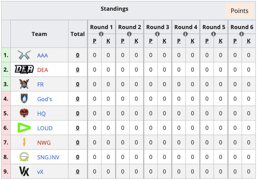Click the Round 2 info icon
Image resolution: width=257 pixels, height=180 pixels.
pyautogui.click(x=129, y=34)
